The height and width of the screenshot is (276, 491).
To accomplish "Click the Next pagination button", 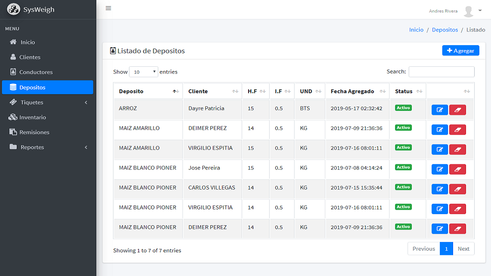I will point(463,248).
